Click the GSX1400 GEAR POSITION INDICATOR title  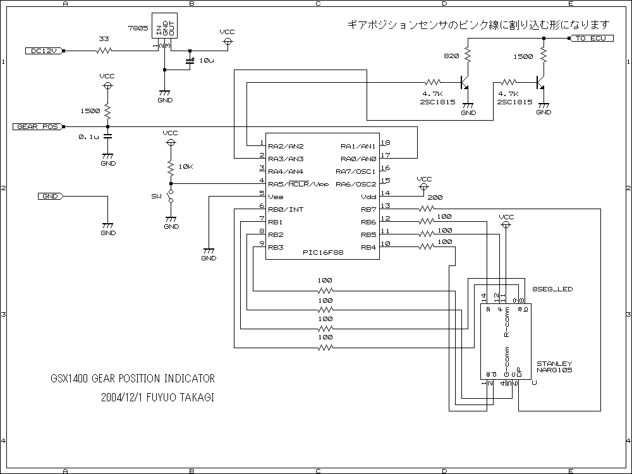(133, 379)
